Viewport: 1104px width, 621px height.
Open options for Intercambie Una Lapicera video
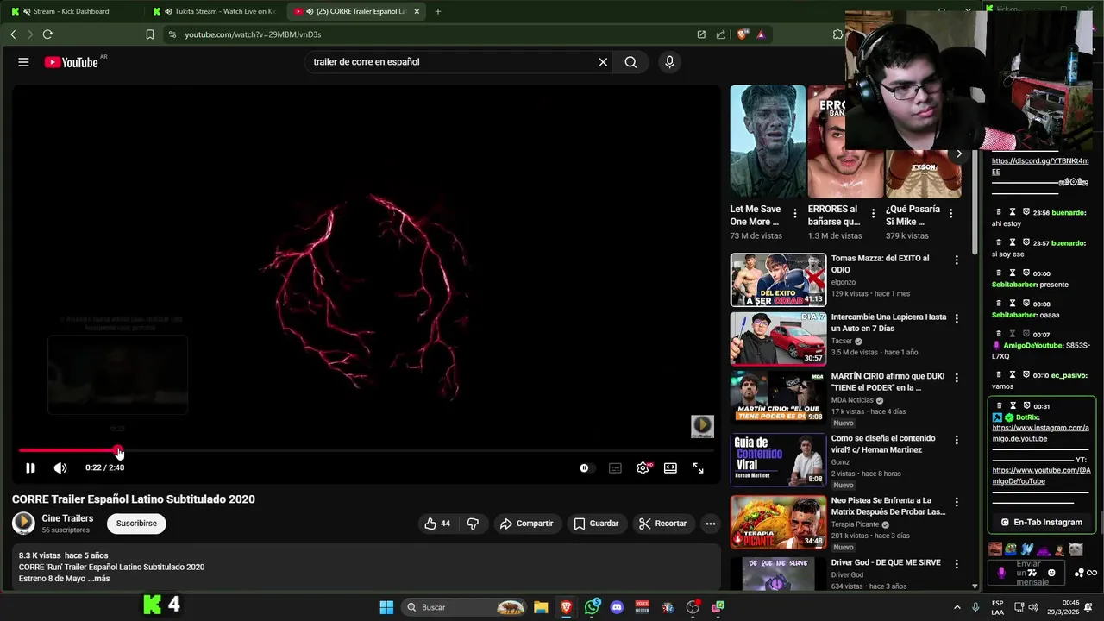957,318
